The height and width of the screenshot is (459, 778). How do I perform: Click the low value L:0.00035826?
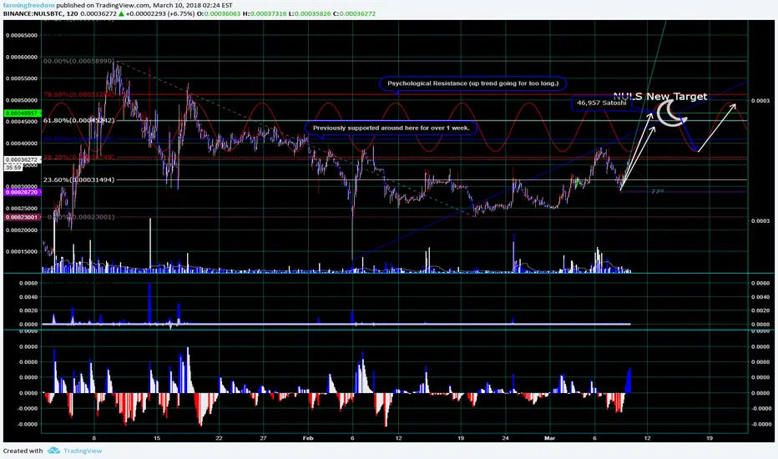(310, 13)
